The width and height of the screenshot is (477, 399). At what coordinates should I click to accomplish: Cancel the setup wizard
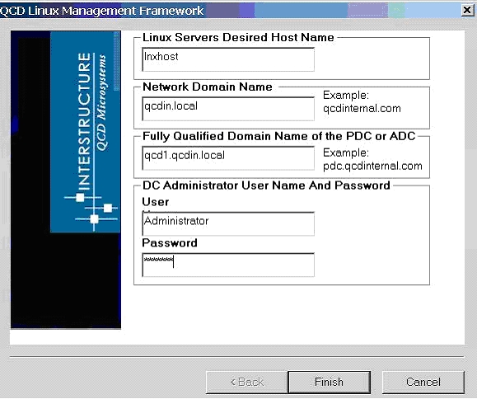423,382
